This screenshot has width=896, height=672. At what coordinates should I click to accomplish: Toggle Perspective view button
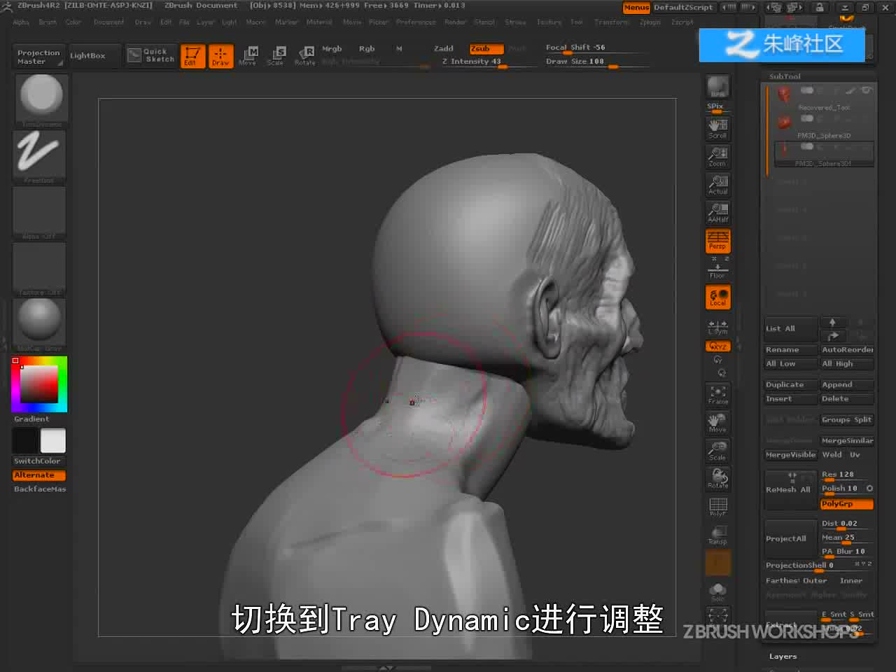[717, 240]
